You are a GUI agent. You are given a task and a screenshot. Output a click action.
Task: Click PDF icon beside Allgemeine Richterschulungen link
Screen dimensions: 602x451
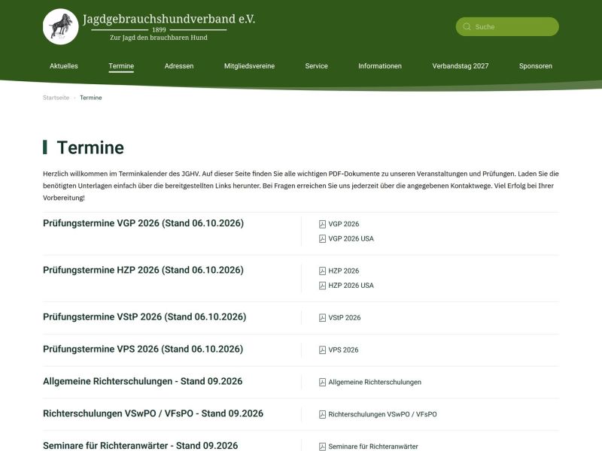[x=323, y=382]
